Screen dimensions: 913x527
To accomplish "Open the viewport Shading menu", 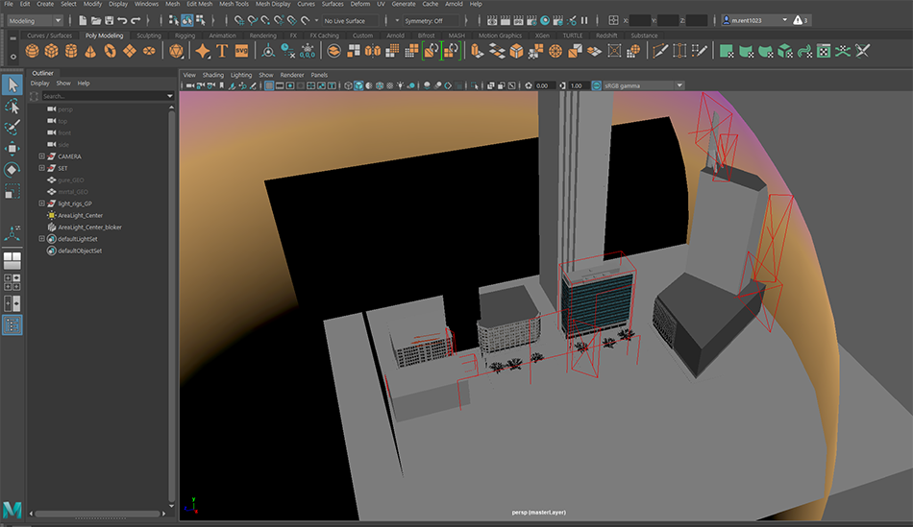I will point(212,75).
